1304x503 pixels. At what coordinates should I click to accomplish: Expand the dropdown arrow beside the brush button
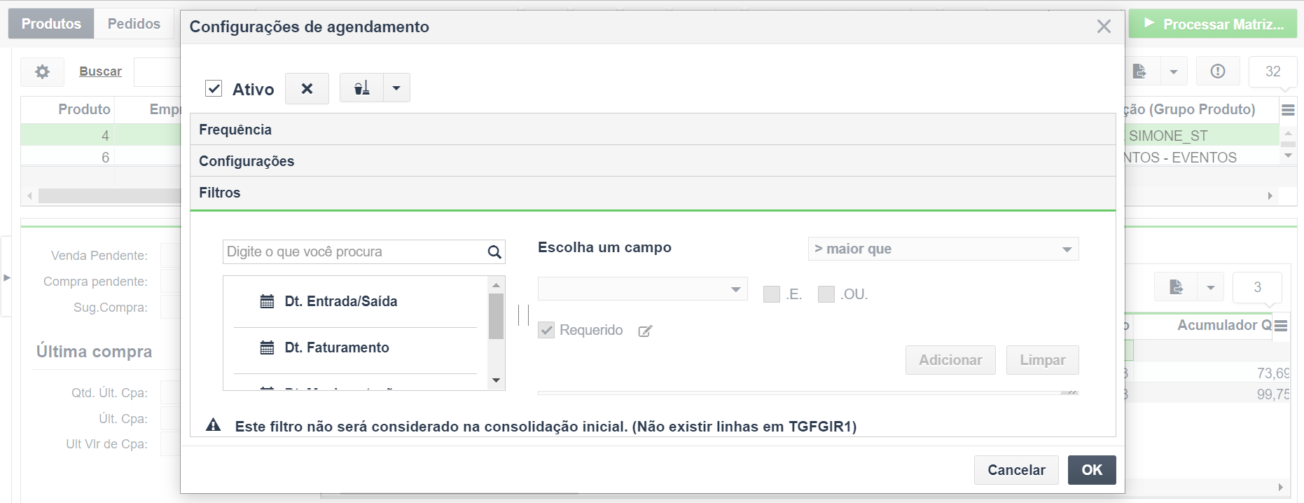[x=396, y=88]
